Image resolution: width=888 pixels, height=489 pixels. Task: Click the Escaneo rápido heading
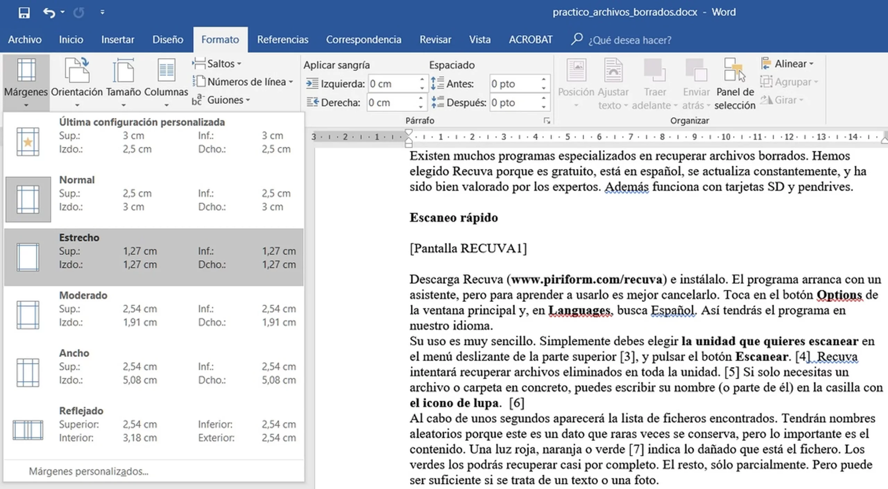tap(454, 218)
